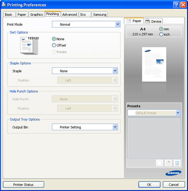The height and width of the screenshot is (191, 188).
Task: Click the Printer Status button
Action: pyautogui.click(x=23, y=184)
